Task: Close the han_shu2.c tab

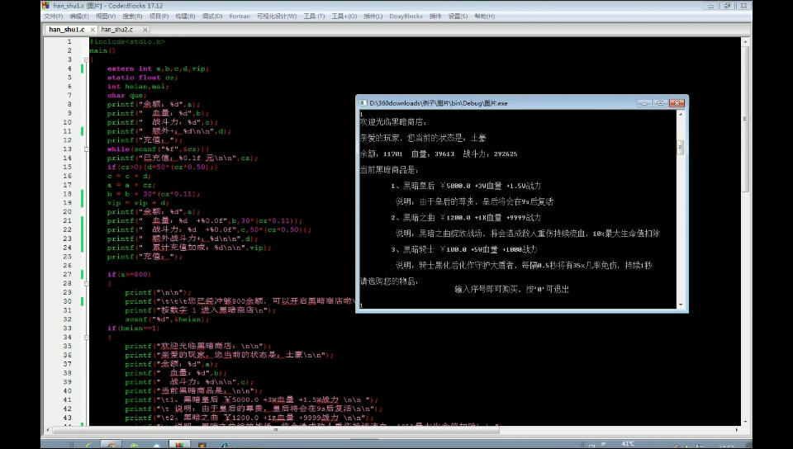Action: point(145,30)
